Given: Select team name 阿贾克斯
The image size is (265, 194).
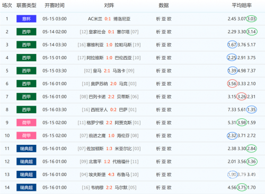Looking at the screenshot, I should (x=123, y=123).
